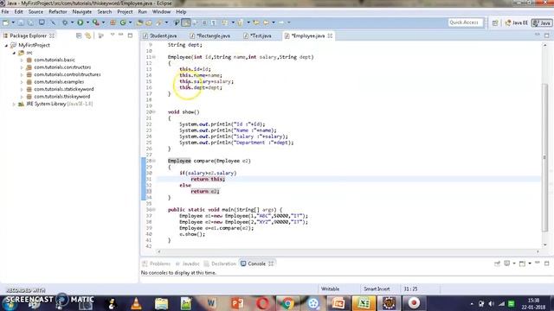Collapse the MyFirstProject tree node

[6, 46]
